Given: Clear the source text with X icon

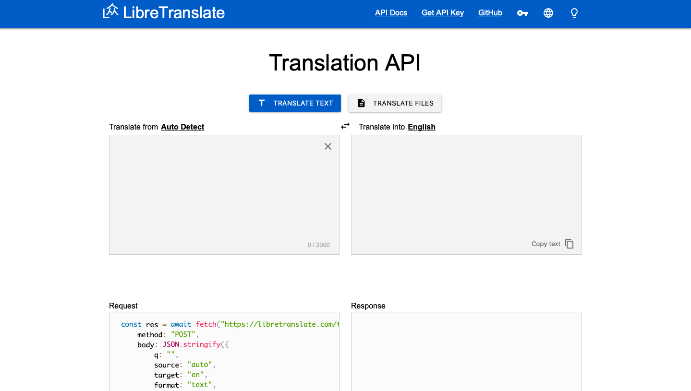Looking at the screenshot, I should coord(328,146).
